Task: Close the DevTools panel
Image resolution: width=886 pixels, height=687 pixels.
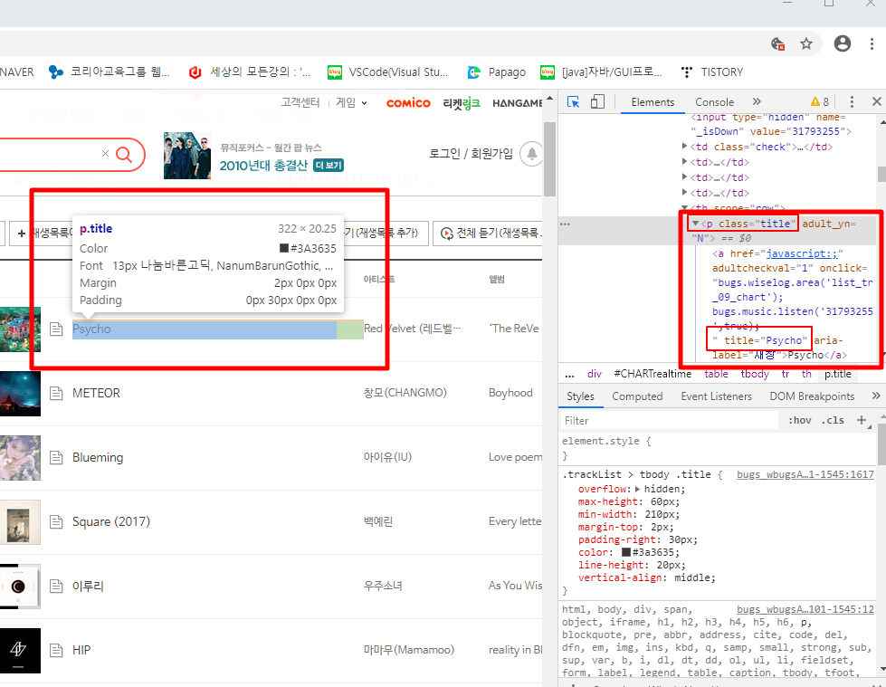Action: 876,101
